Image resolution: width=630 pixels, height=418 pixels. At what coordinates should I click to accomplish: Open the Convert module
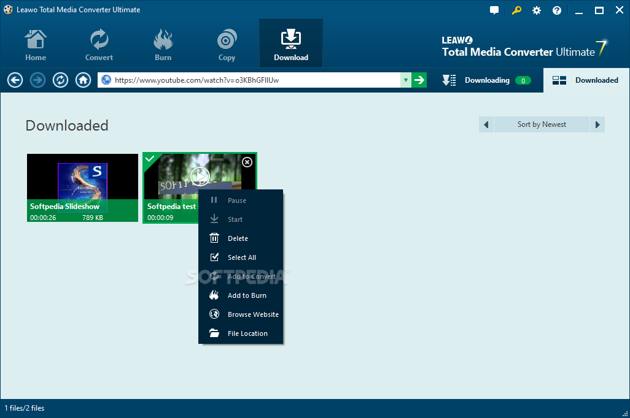point(99,45)
